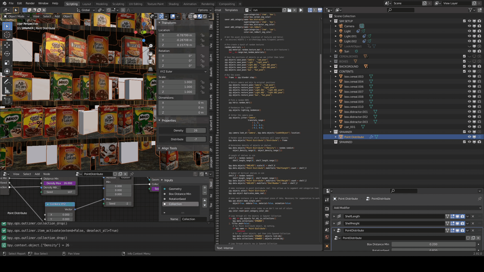Open the Tool properties tab
This screenshot has width=484, height=272.
(327, 199)
